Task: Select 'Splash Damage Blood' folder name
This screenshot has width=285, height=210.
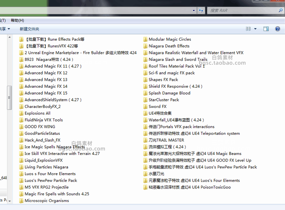Action: [169, 93]
